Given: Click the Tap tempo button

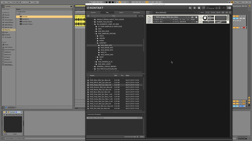Looking at the screenshot, I should 9,2.
